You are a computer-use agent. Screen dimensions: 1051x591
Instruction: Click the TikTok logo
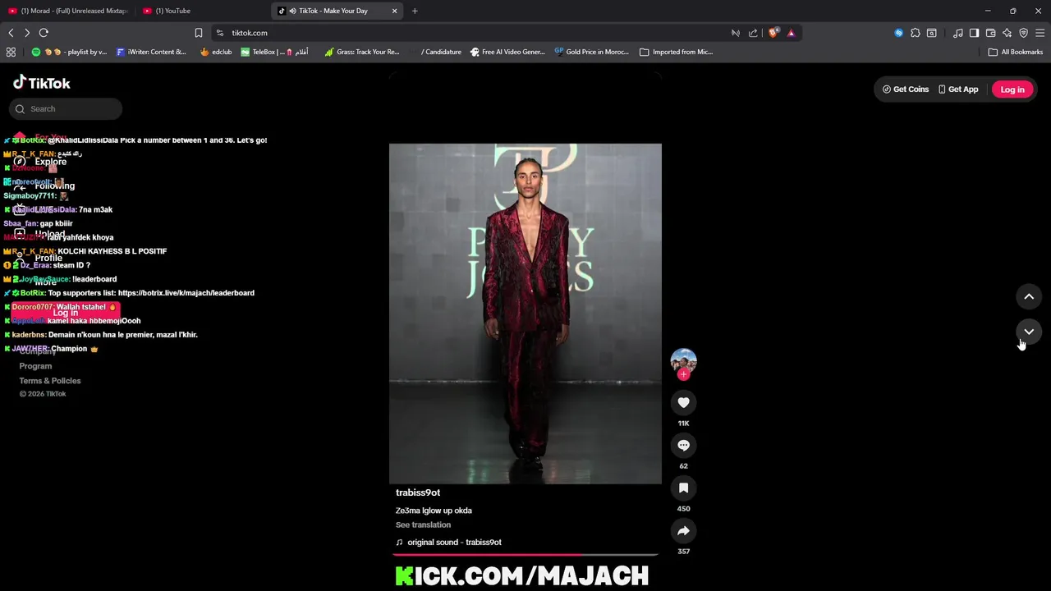tap(42, 83)
